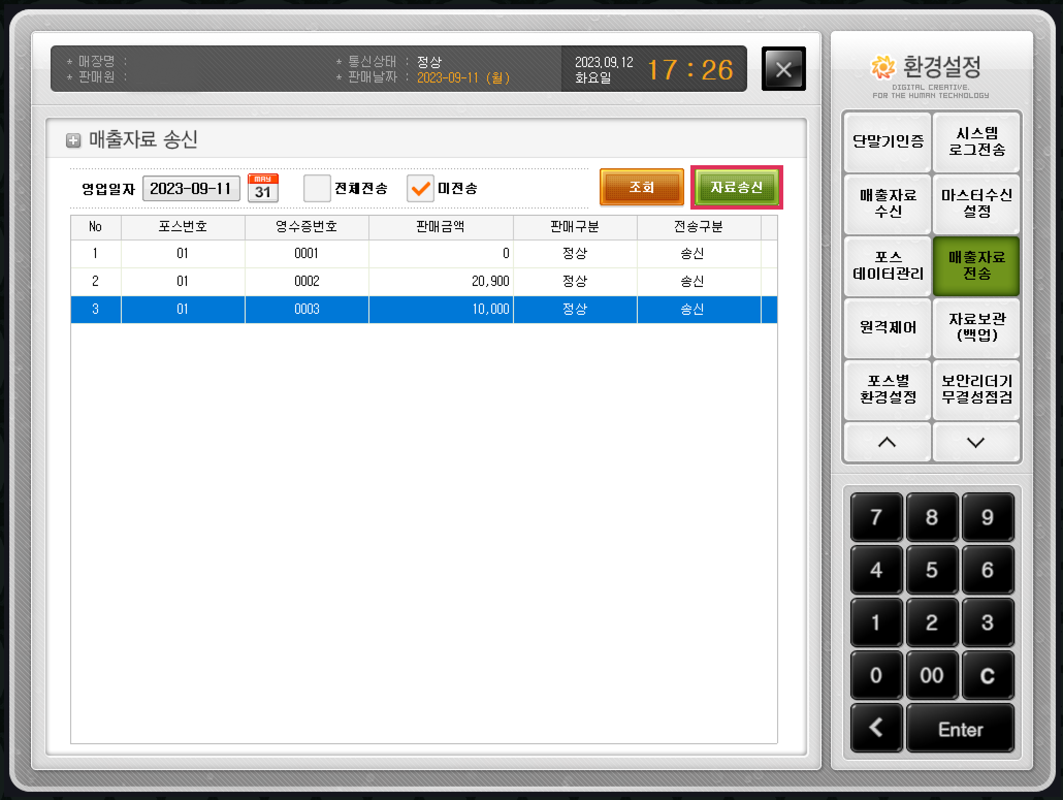The image size is (1063, 800).
Task: Click the No column header
Action: click(95, 227)
